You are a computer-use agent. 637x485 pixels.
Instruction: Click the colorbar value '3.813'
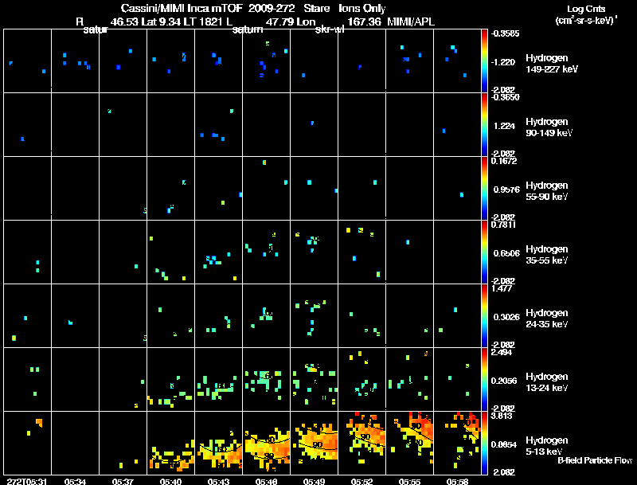[x=502, y=416]
